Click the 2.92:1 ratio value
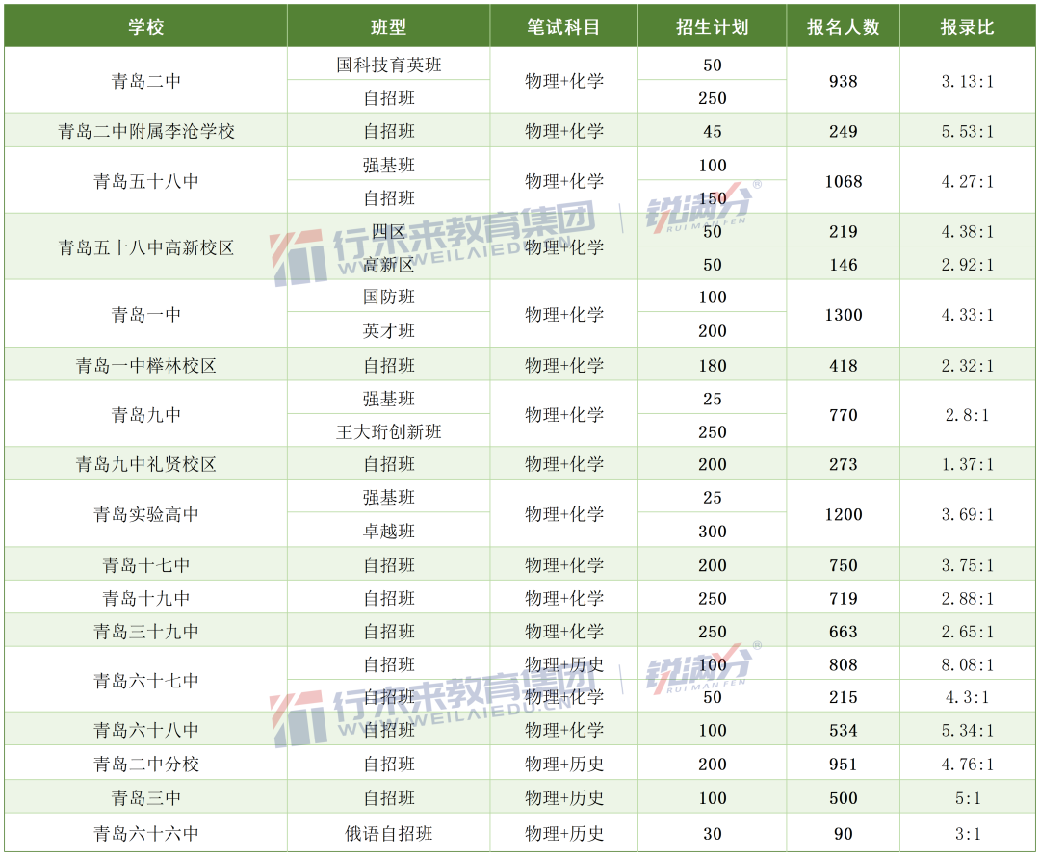This screenshot has width=1040, height=856. coord(967,265)
